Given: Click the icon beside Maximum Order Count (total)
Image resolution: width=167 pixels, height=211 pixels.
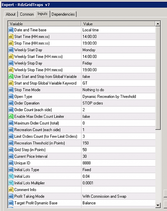Looking at the screenshot, I should [x=11, y=123].
